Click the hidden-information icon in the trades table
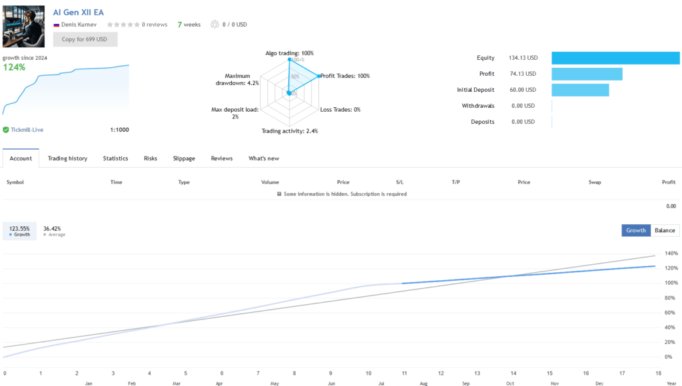 278,194
